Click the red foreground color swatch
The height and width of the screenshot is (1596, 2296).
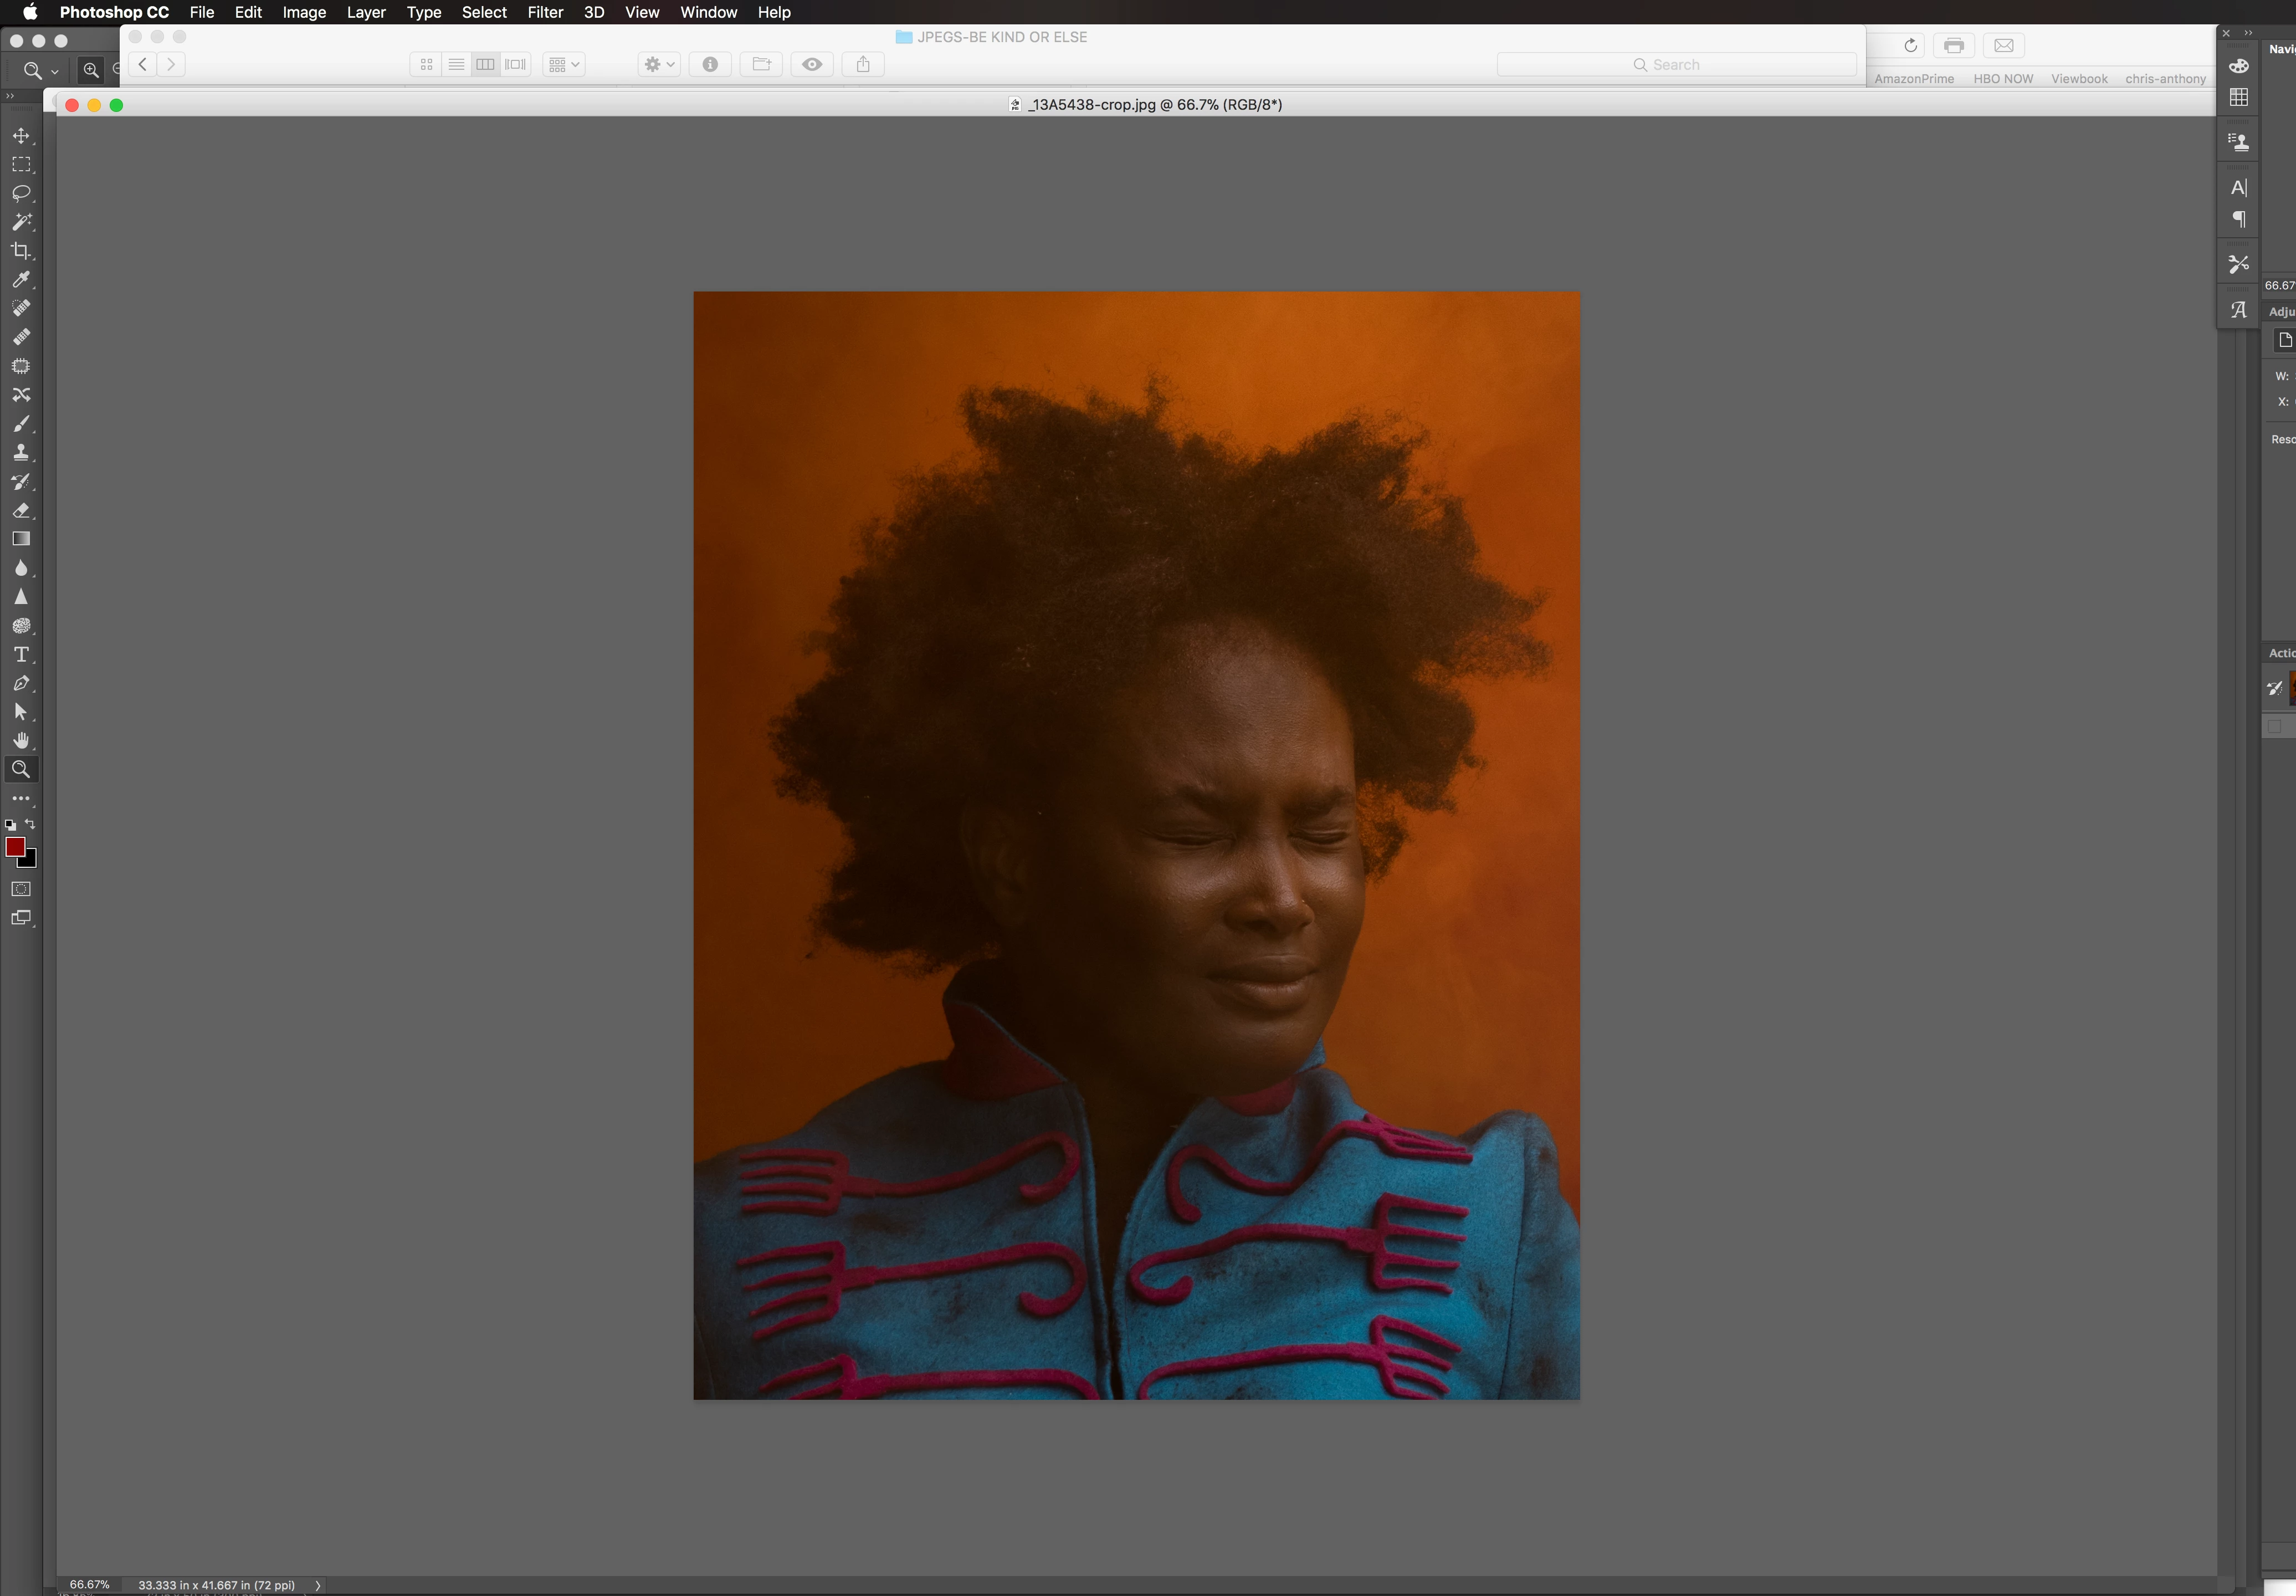(x=14, y=847)
